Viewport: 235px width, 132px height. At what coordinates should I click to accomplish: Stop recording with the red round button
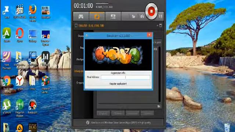(x=151, y=11)
